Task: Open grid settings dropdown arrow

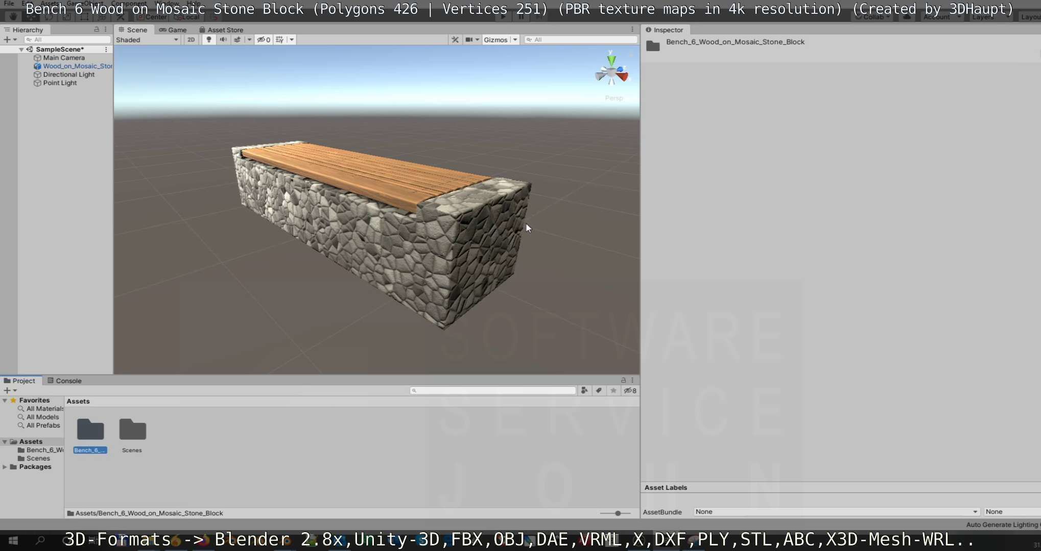Action: click(x=292, y=39)
